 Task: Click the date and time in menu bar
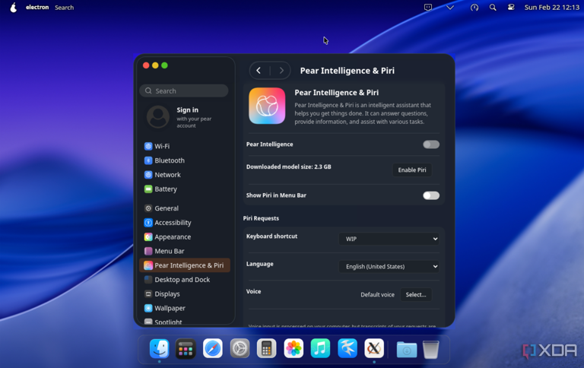pos(551,8)
